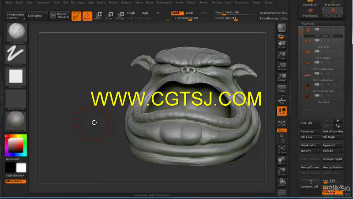Open the Stroke menu
This screenshot has height=199, width=353.
[203, 3]
